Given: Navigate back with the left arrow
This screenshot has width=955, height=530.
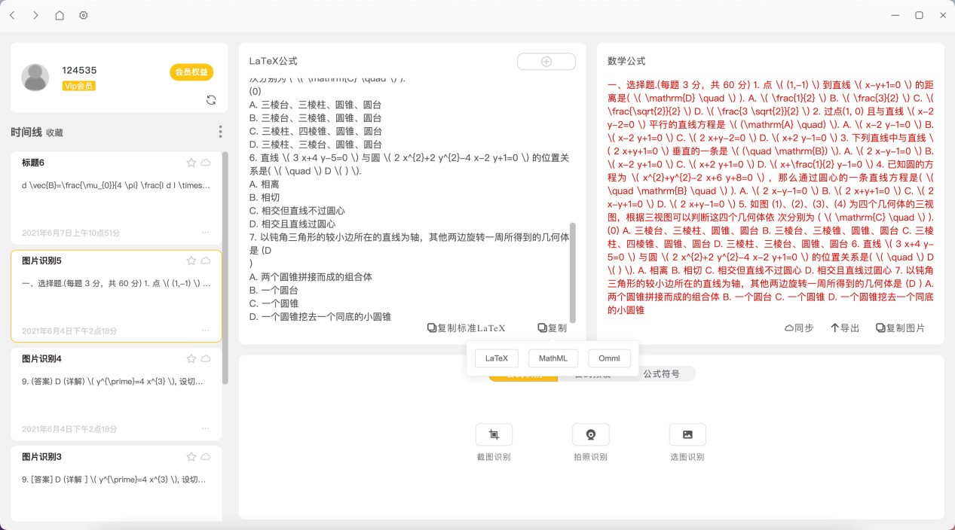Looking at the screenshot, I should (x=12, y=15).
